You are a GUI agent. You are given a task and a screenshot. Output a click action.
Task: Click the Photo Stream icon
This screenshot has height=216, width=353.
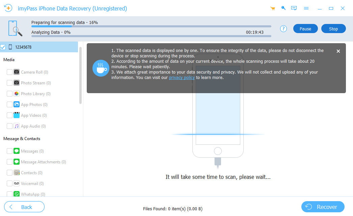coord(17,83)
